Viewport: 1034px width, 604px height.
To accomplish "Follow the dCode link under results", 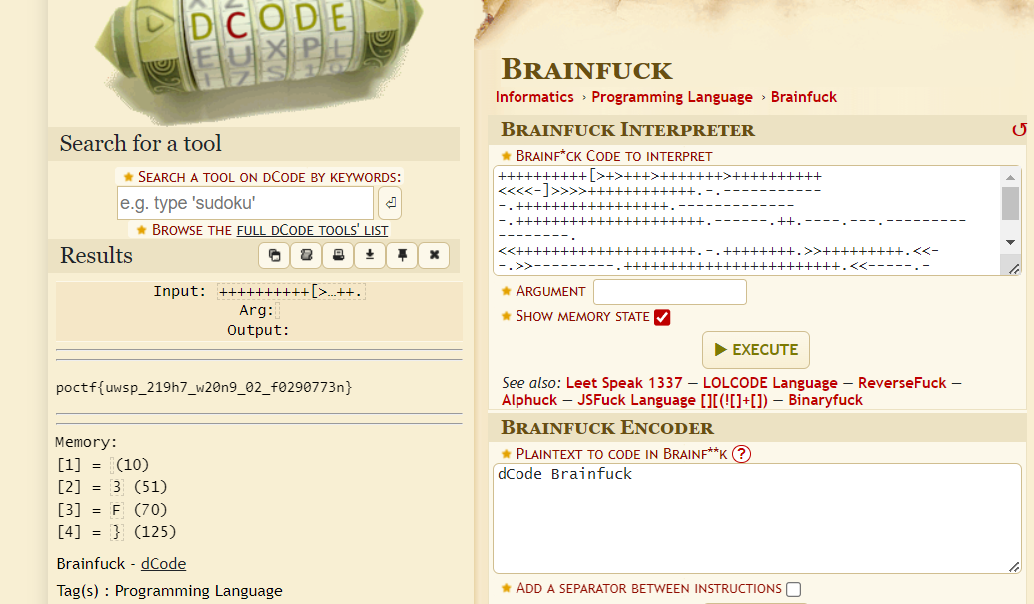I will click(163, 564).
